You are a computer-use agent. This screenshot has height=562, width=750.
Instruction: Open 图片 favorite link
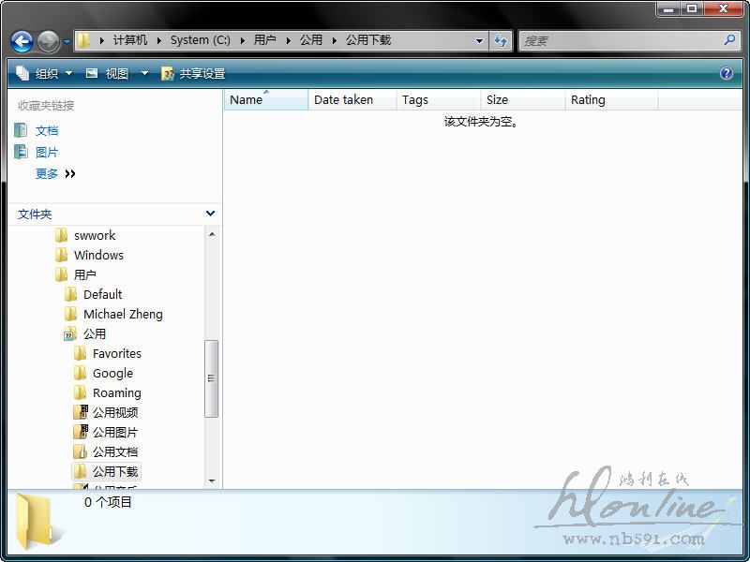tap(47, 153)
